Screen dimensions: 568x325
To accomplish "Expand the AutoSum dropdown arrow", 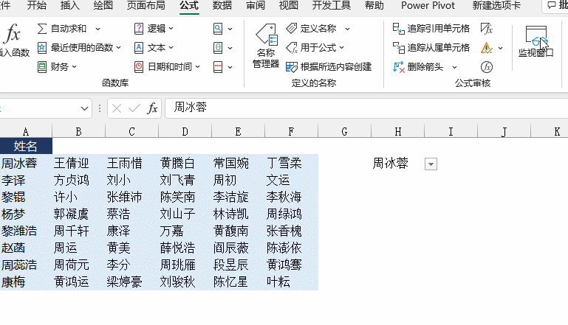I will coord(97,29).
